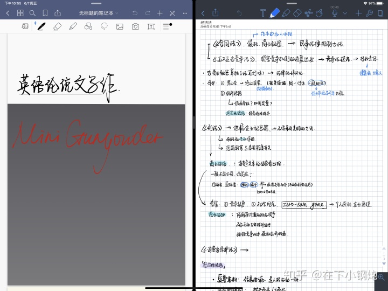Select the GoodNotes lasso tool

coord(104,26)
